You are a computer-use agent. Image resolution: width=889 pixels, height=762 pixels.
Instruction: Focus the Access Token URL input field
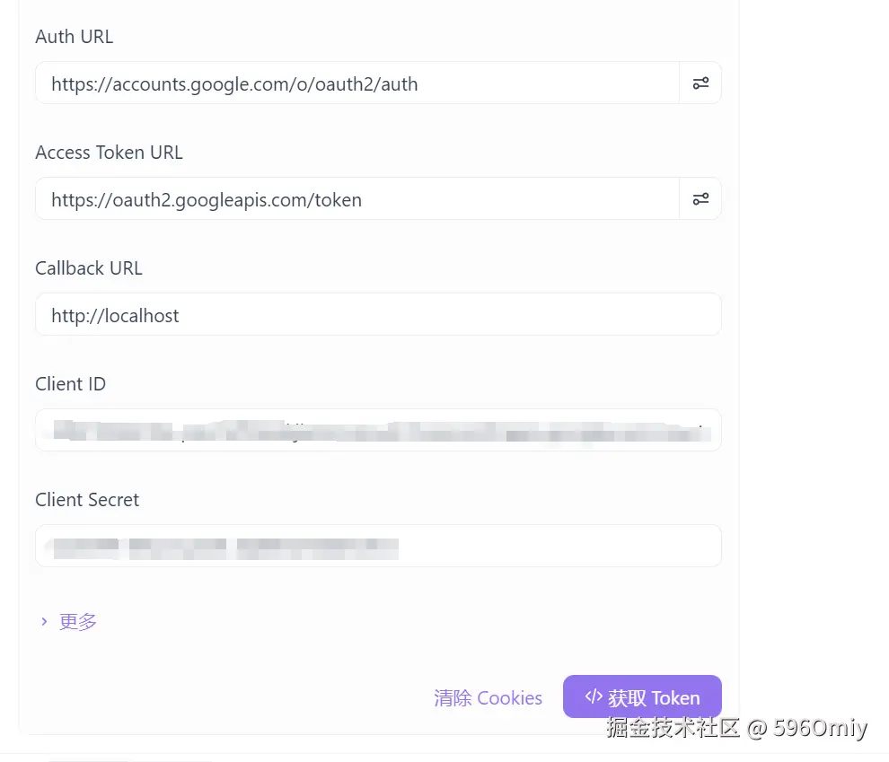click(x=357, y=199)
